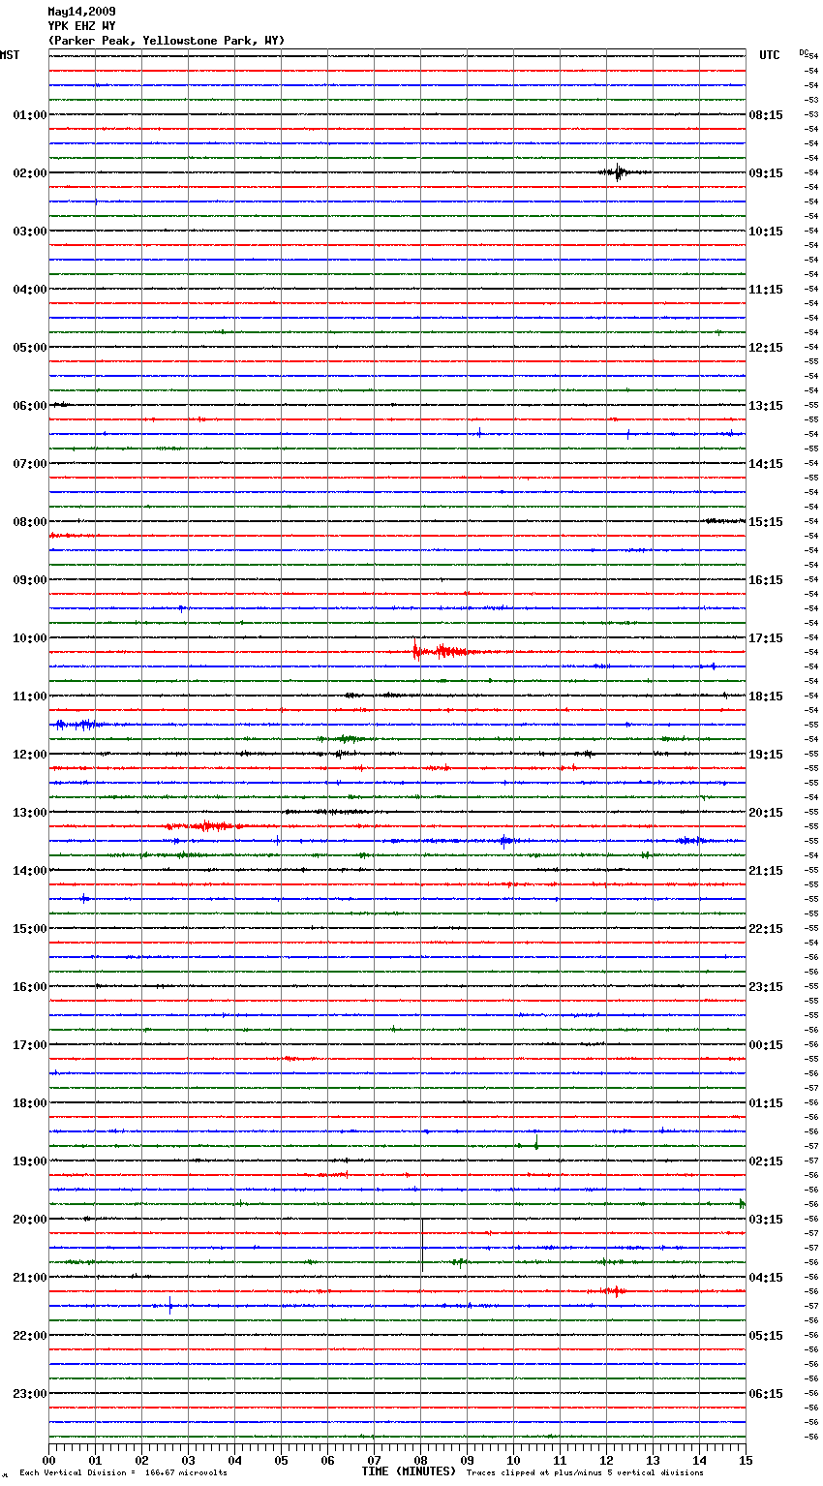This screenshot has width=823, height=1486.
Task: Select the 23:00 MST hour label
Action: (29, 1394)
